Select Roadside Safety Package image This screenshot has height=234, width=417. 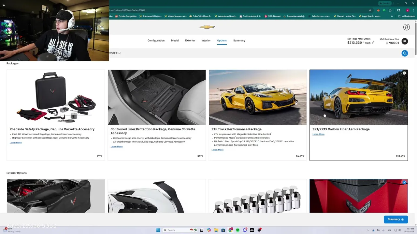(56, 97)
